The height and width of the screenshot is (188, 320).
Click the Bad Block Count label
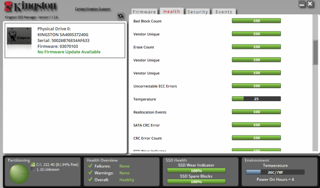point(147,21)
